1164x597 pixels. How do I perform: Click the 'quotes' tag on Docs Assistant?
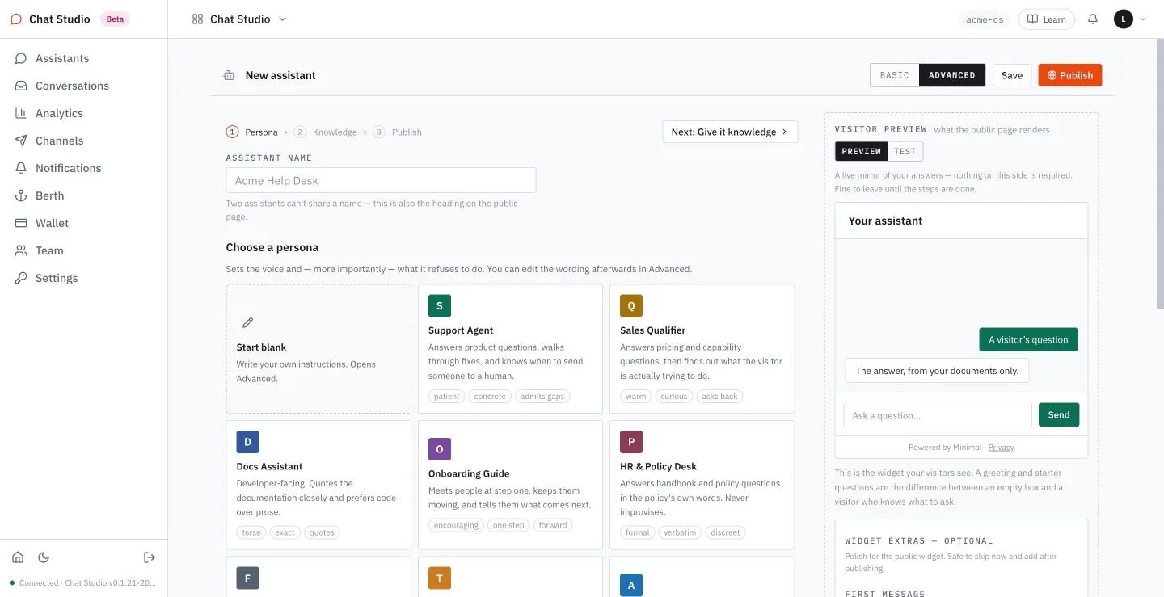[x=322, y=532]
